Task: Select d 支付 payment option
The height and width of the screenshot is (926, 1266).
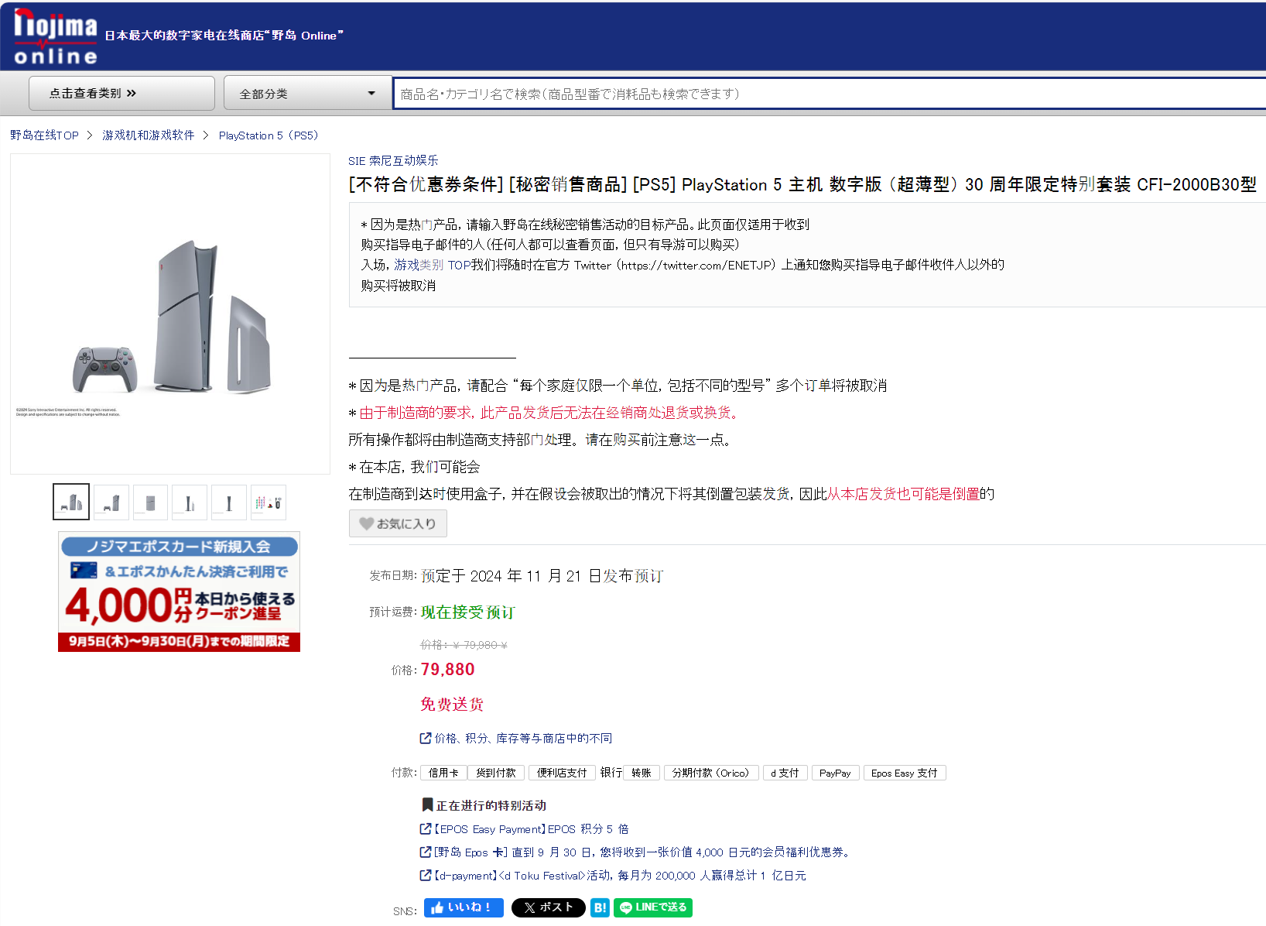Action: click(785, 773)
